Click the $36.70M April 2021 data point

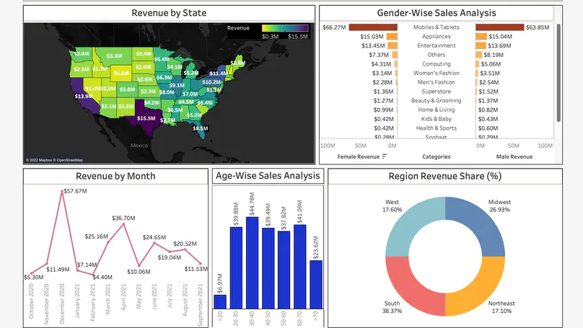pos(124,224)
